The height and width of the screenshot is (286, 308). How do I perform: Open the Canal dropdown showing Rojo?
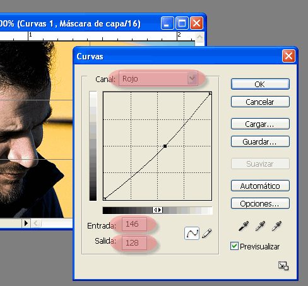pos(158,78)
